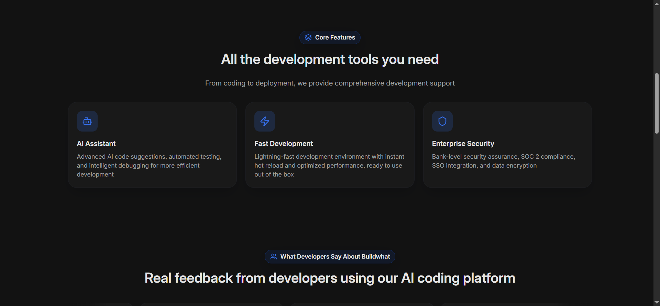Click the users icon beside What Developers Say
Viewport: 660px width, 306px height.
click(274, 257)
